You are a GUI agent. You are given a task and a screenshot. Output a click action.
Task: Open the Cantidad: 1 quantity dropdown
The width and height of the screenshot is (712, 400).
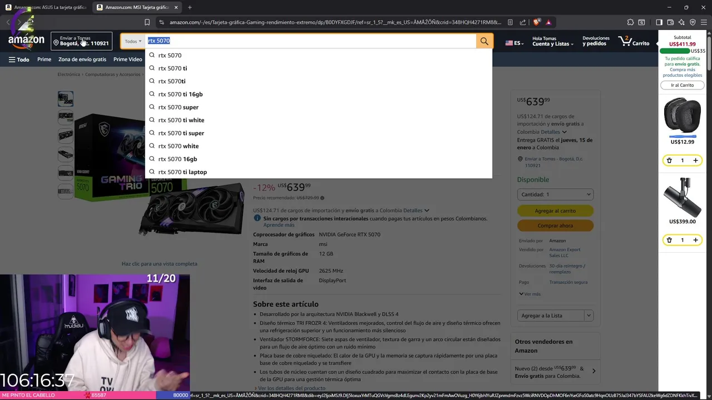tap(555, 194)
